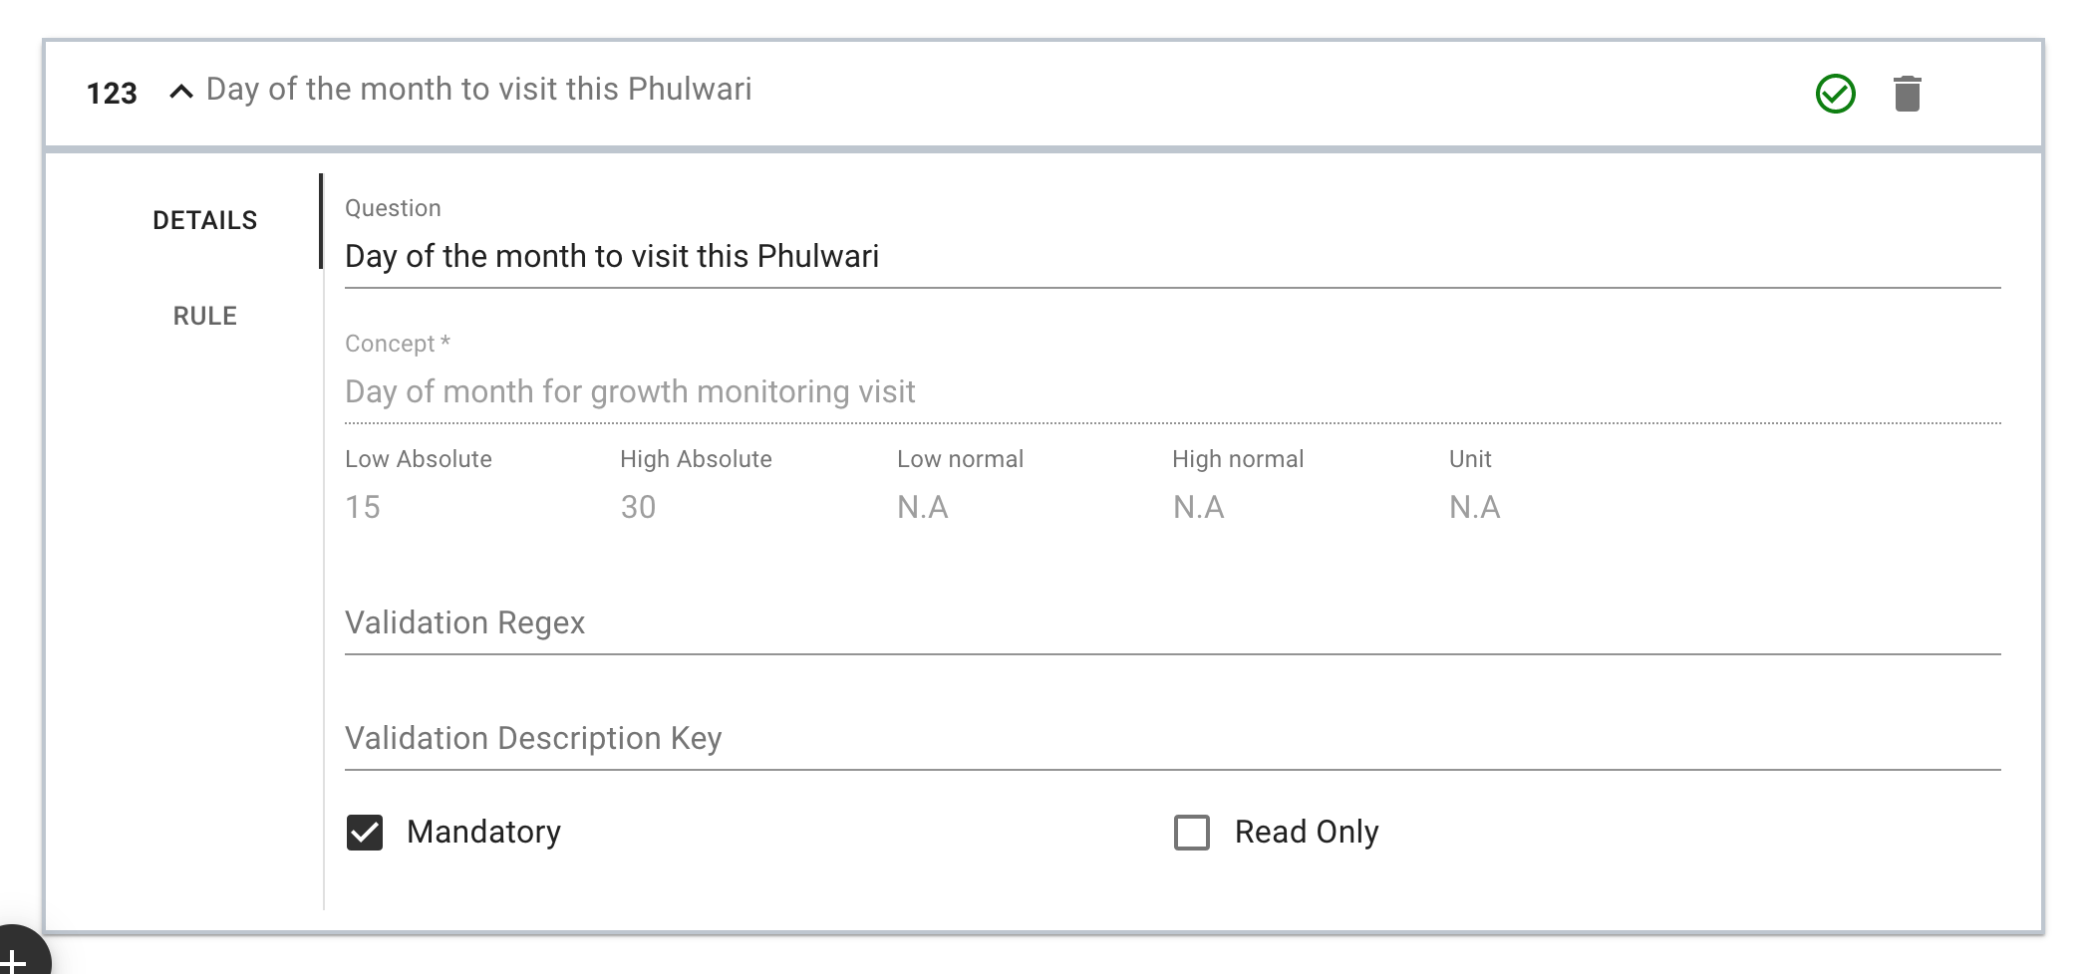Select the High Absolute value 30
The image size is (2083, 974).
point(638,507)
